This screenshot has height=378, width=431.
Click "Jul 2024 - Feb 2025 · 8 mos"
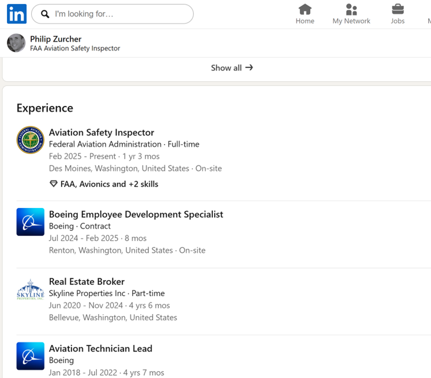pos(98,238)
